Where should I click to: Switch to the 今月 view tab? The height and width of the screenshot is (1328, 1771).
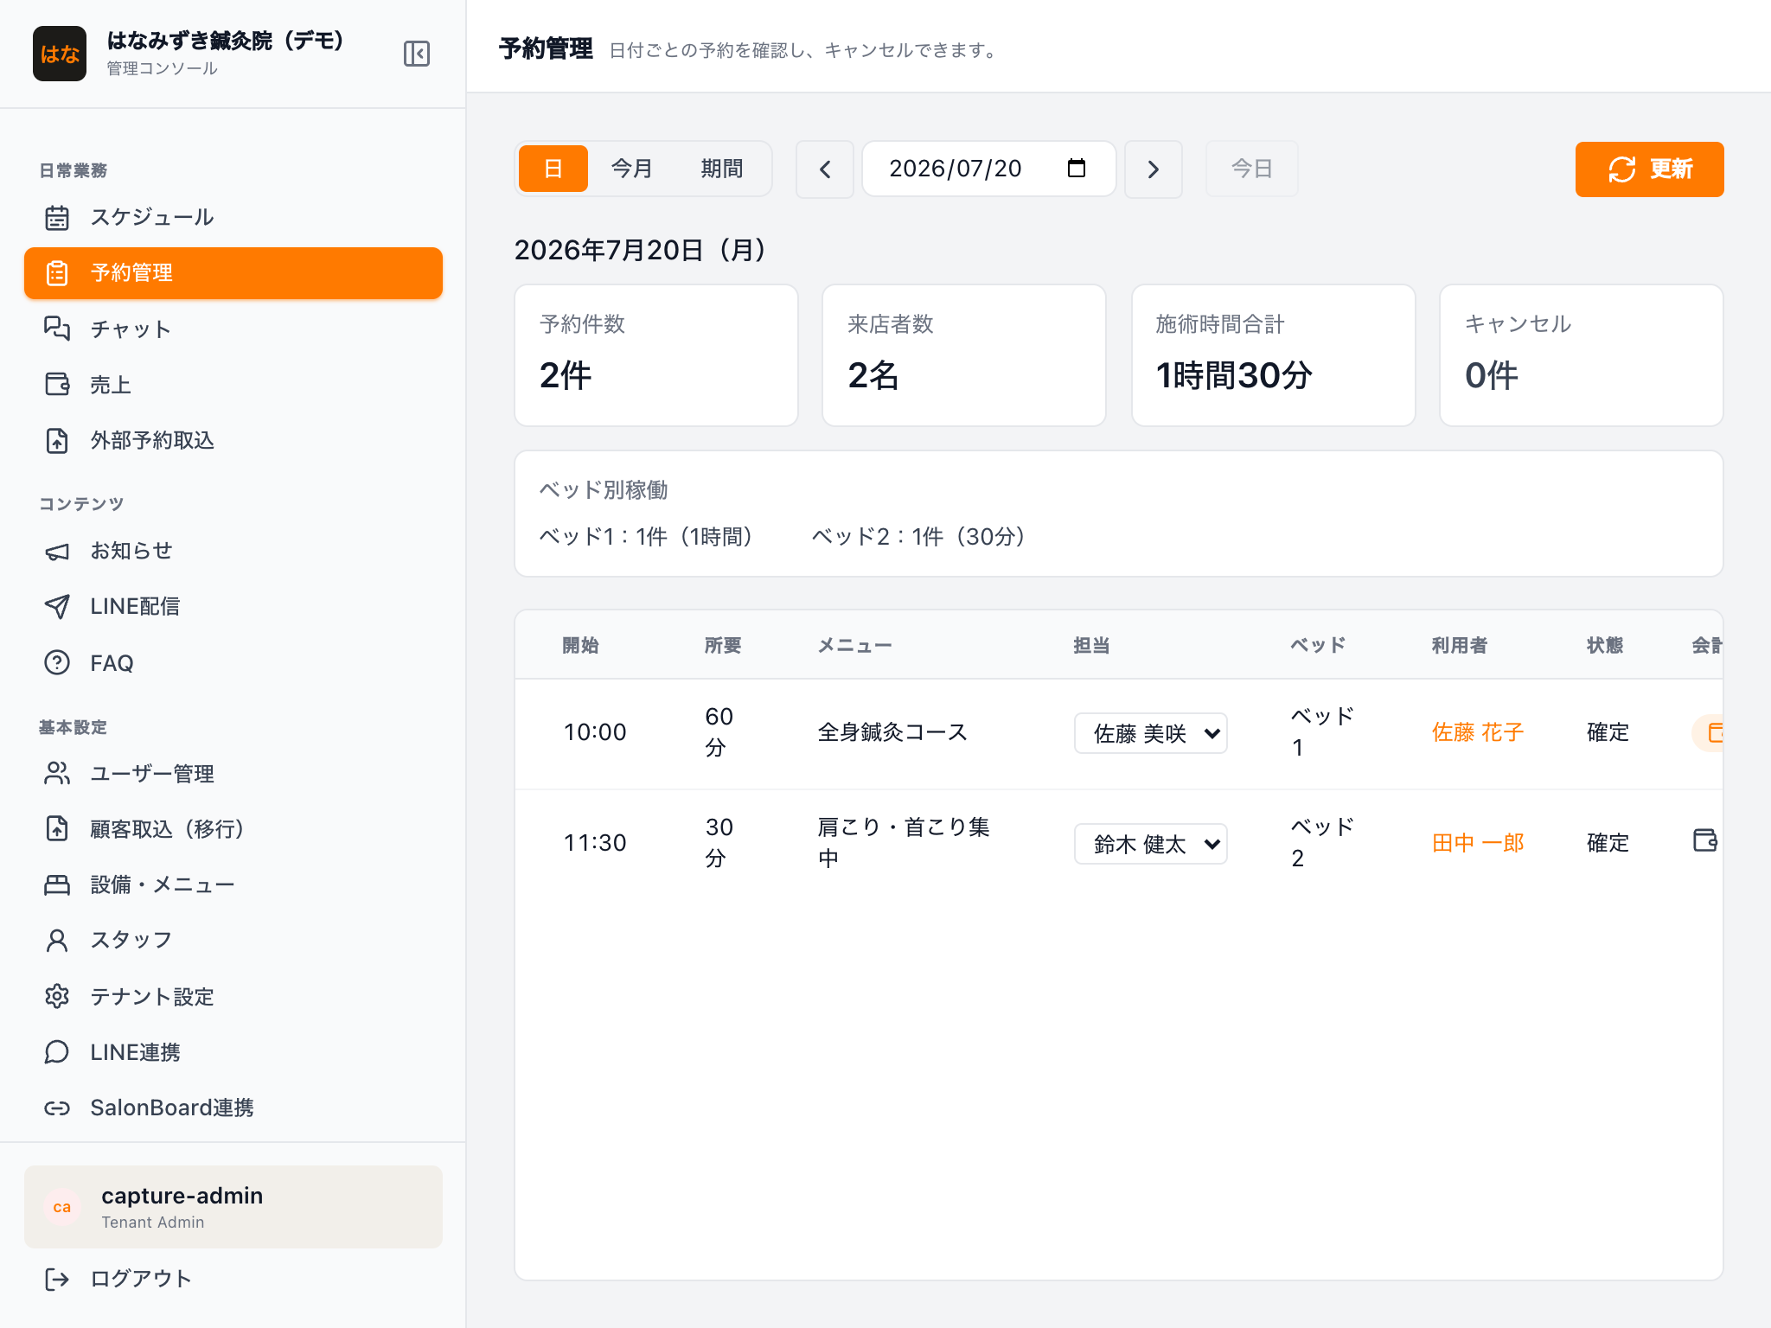pyautogui.click(x=632, y=169)
